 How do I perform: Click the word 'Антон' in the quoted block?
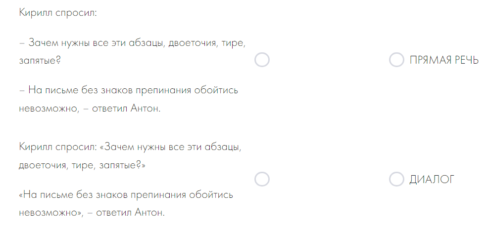[x=149, y=213]
